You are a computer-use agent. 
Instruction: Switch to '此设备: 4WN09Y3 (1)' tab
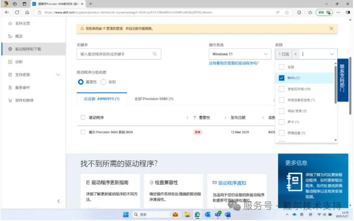point(102,99)
